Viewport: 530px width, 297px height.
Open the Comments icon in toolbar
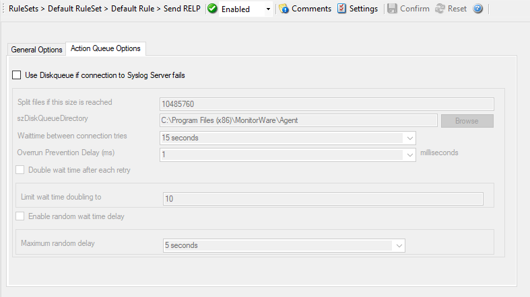point(284,9)
